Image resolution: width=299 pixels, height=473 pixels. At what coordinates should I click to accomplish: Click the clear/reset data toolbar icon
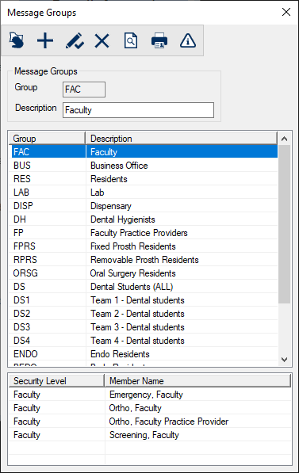coord(17,40)
